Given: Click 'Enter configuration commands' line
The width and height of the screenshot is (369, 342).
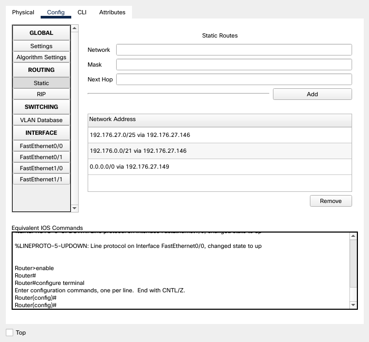Looking at the screenshot, I should click(100, 290).
